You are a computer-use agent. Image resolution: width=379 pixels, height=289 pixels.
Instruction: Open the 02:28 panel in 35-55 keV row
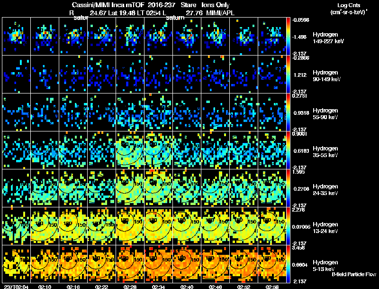pos(130,150)
